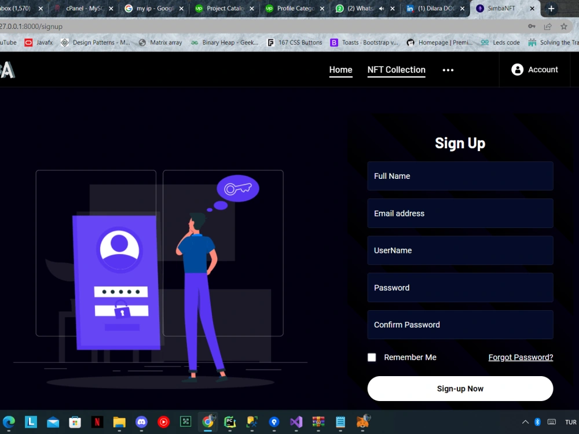Image resolution: width=579 pixels, height=434 pixels.
Task: Open Microsoft Edge from the taskbar
Action: tap(9, 421)
